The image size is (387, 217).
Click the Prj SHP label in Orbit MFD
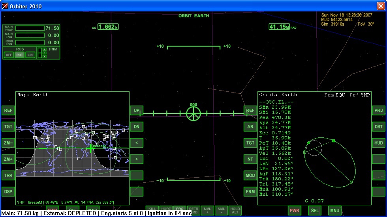click(x=360, y=95)
